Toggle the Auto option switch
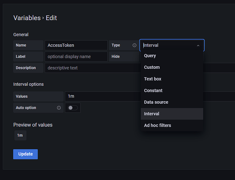The image size is (235, 180). 73,108
